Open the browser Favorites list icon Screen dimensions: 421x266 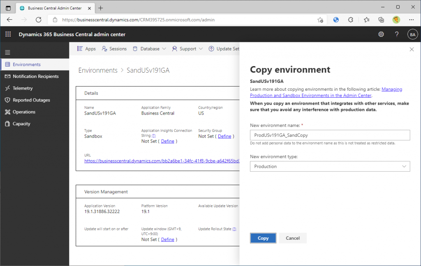click(366, 20)
